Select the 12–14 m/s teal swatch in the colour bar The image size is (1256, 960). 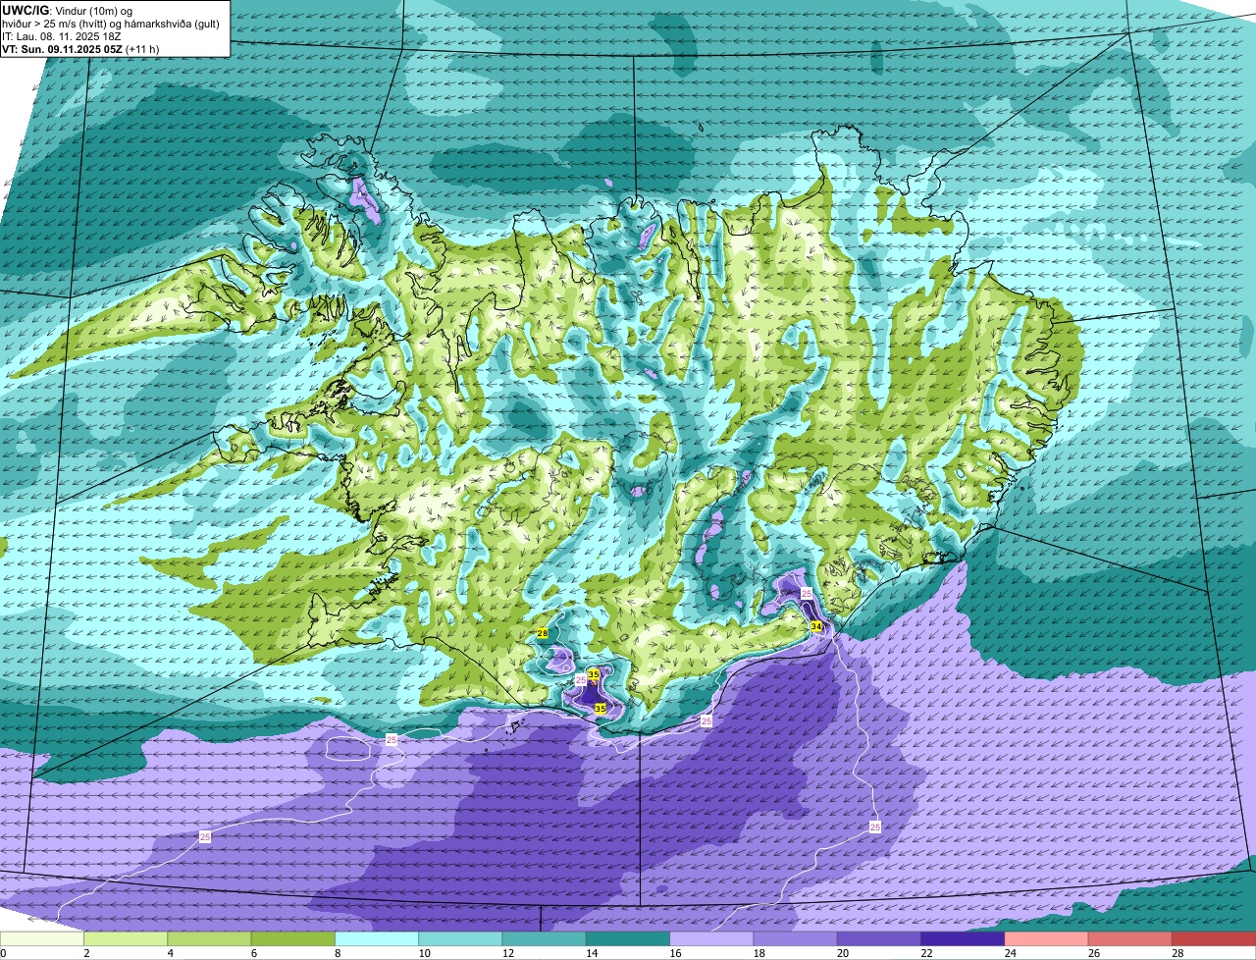click(x=545, y=938)
